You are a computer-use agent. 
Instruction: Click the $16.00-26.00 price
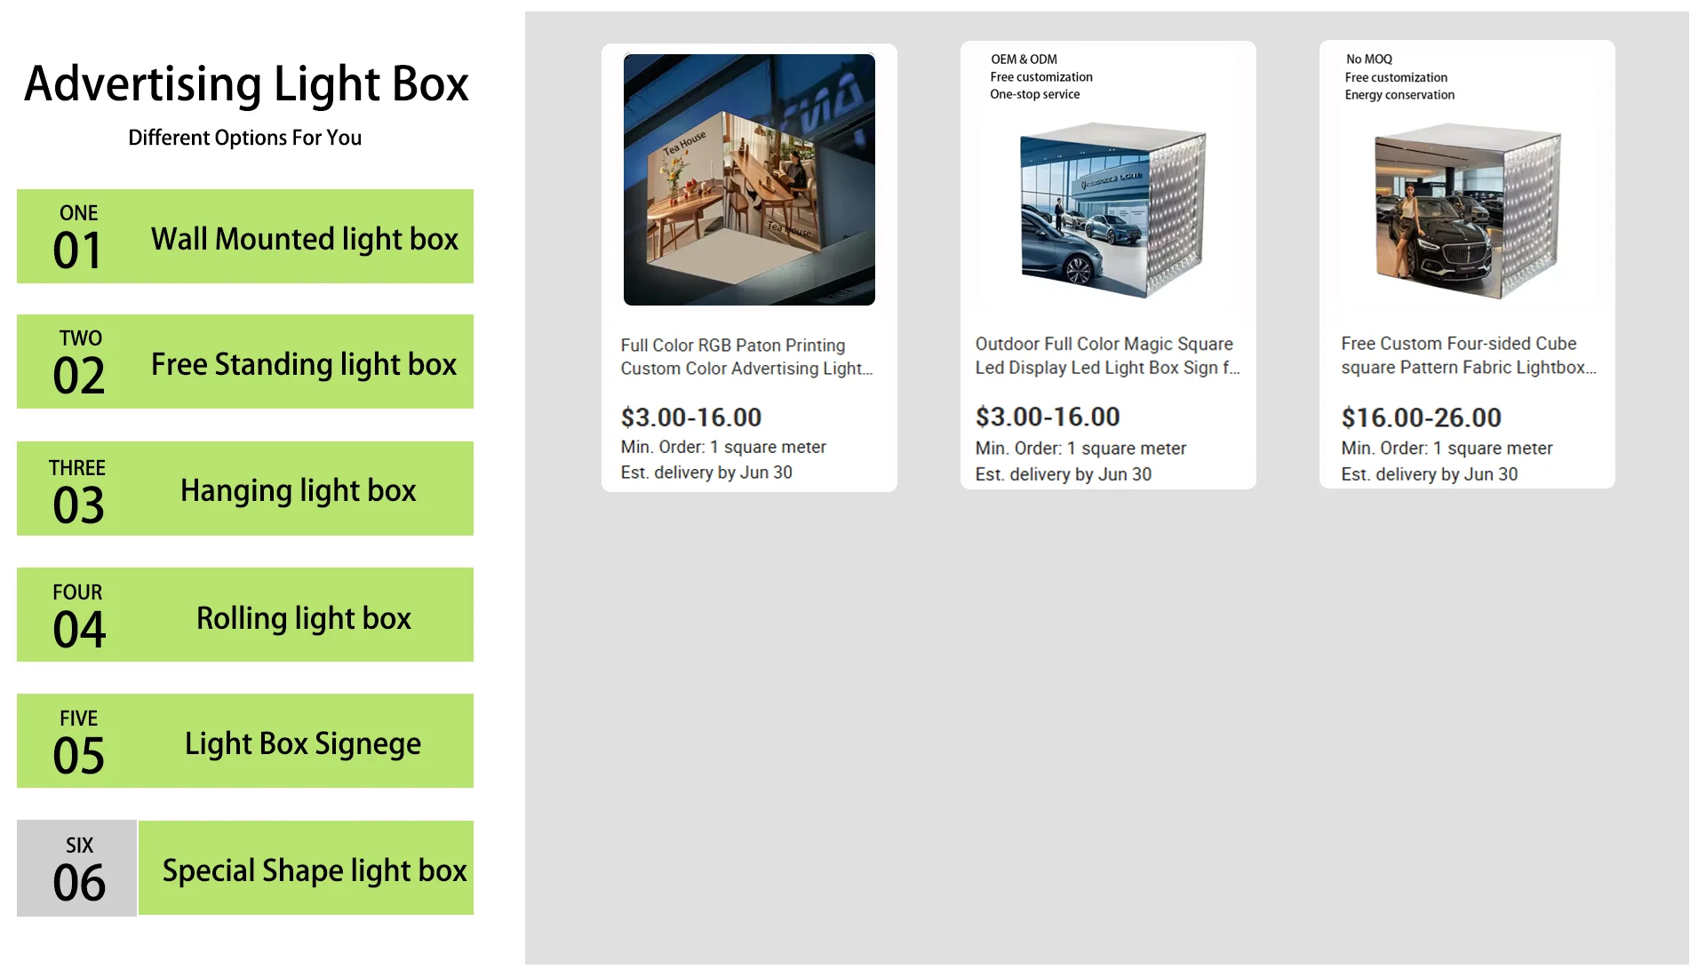coord(1421,417)
